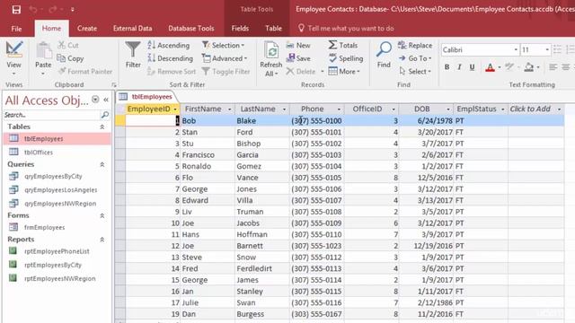
Task: Toggle Italic text formatting
Action: pyautogui.click(x=459, y=67)
